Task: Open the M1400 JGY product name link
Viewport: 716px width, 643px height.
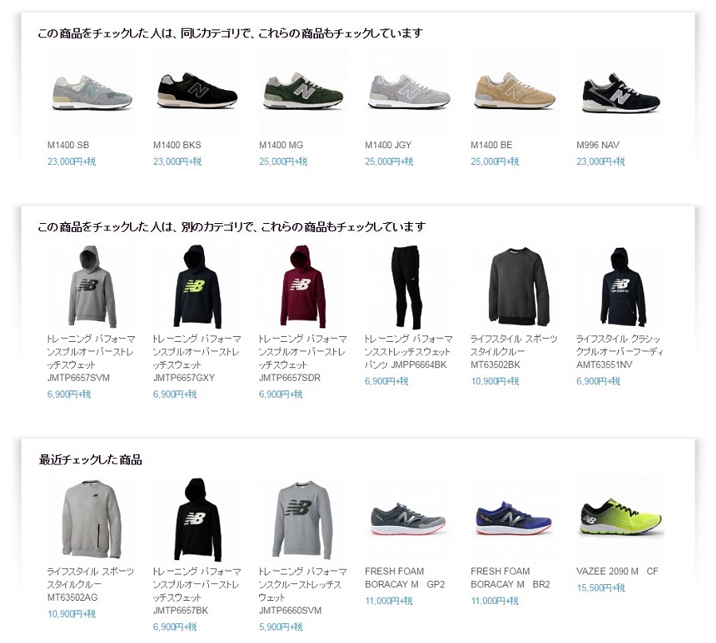Action: (388, 145)
